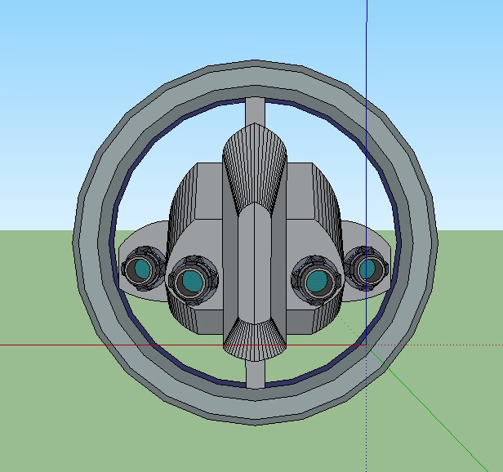
Task: Click the far-right teal engine lens
Action: [x=367, y=269]
